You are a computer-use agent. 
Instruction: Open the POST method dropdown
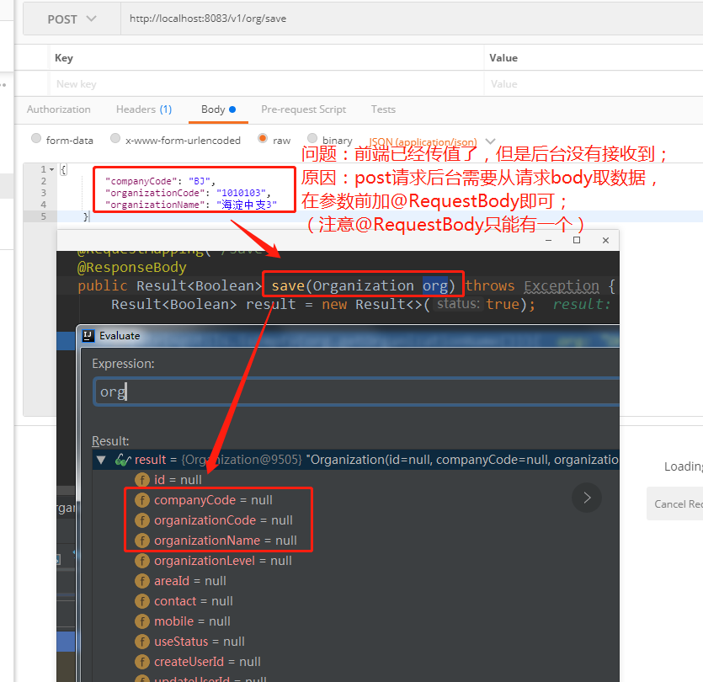click(72, 19)
